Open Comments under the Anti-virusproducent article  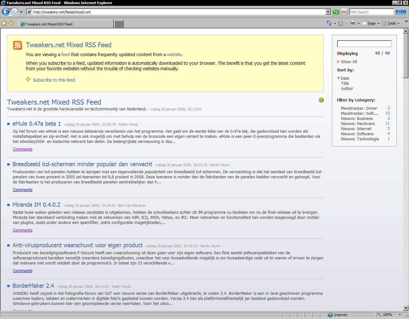coord(22,271)
